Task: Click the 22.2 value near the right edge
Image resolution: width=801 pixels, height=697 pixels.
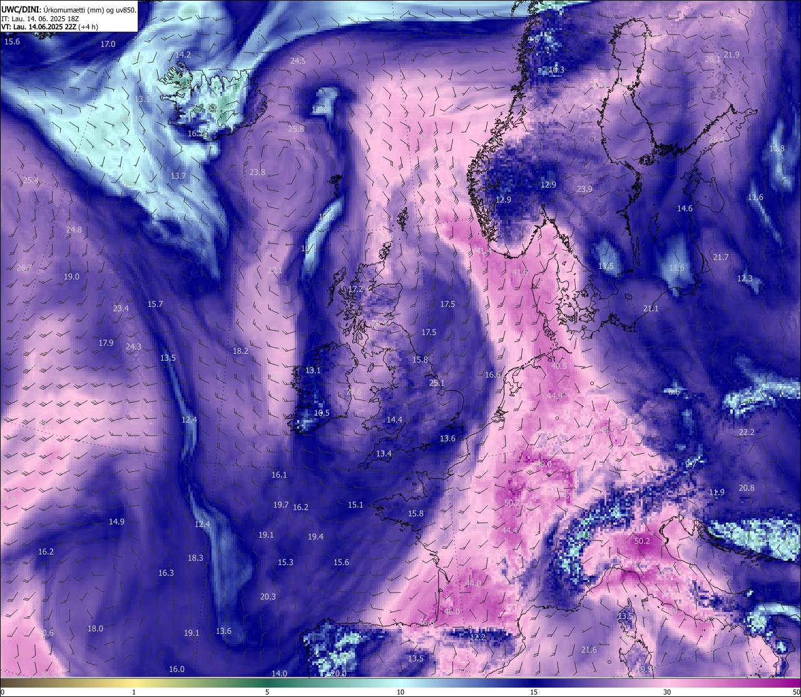Action: pos(747,433)
